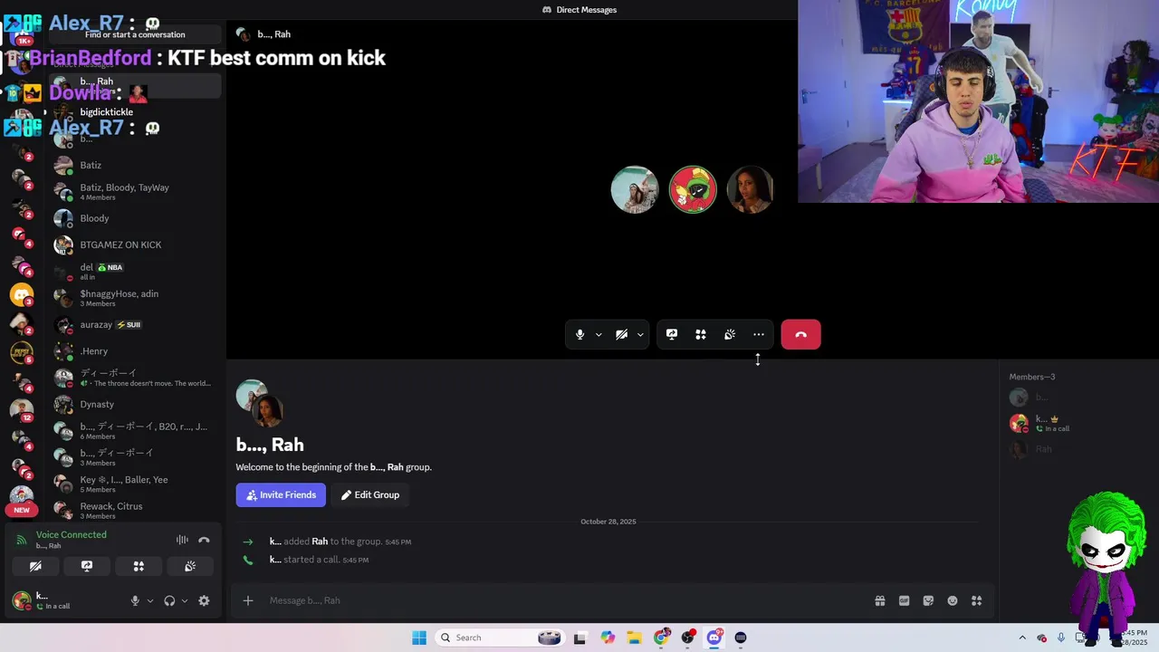Open the $hnaggyHose, adin group chat
This screenshot has width=1159, height=652.
coord(136,298)
